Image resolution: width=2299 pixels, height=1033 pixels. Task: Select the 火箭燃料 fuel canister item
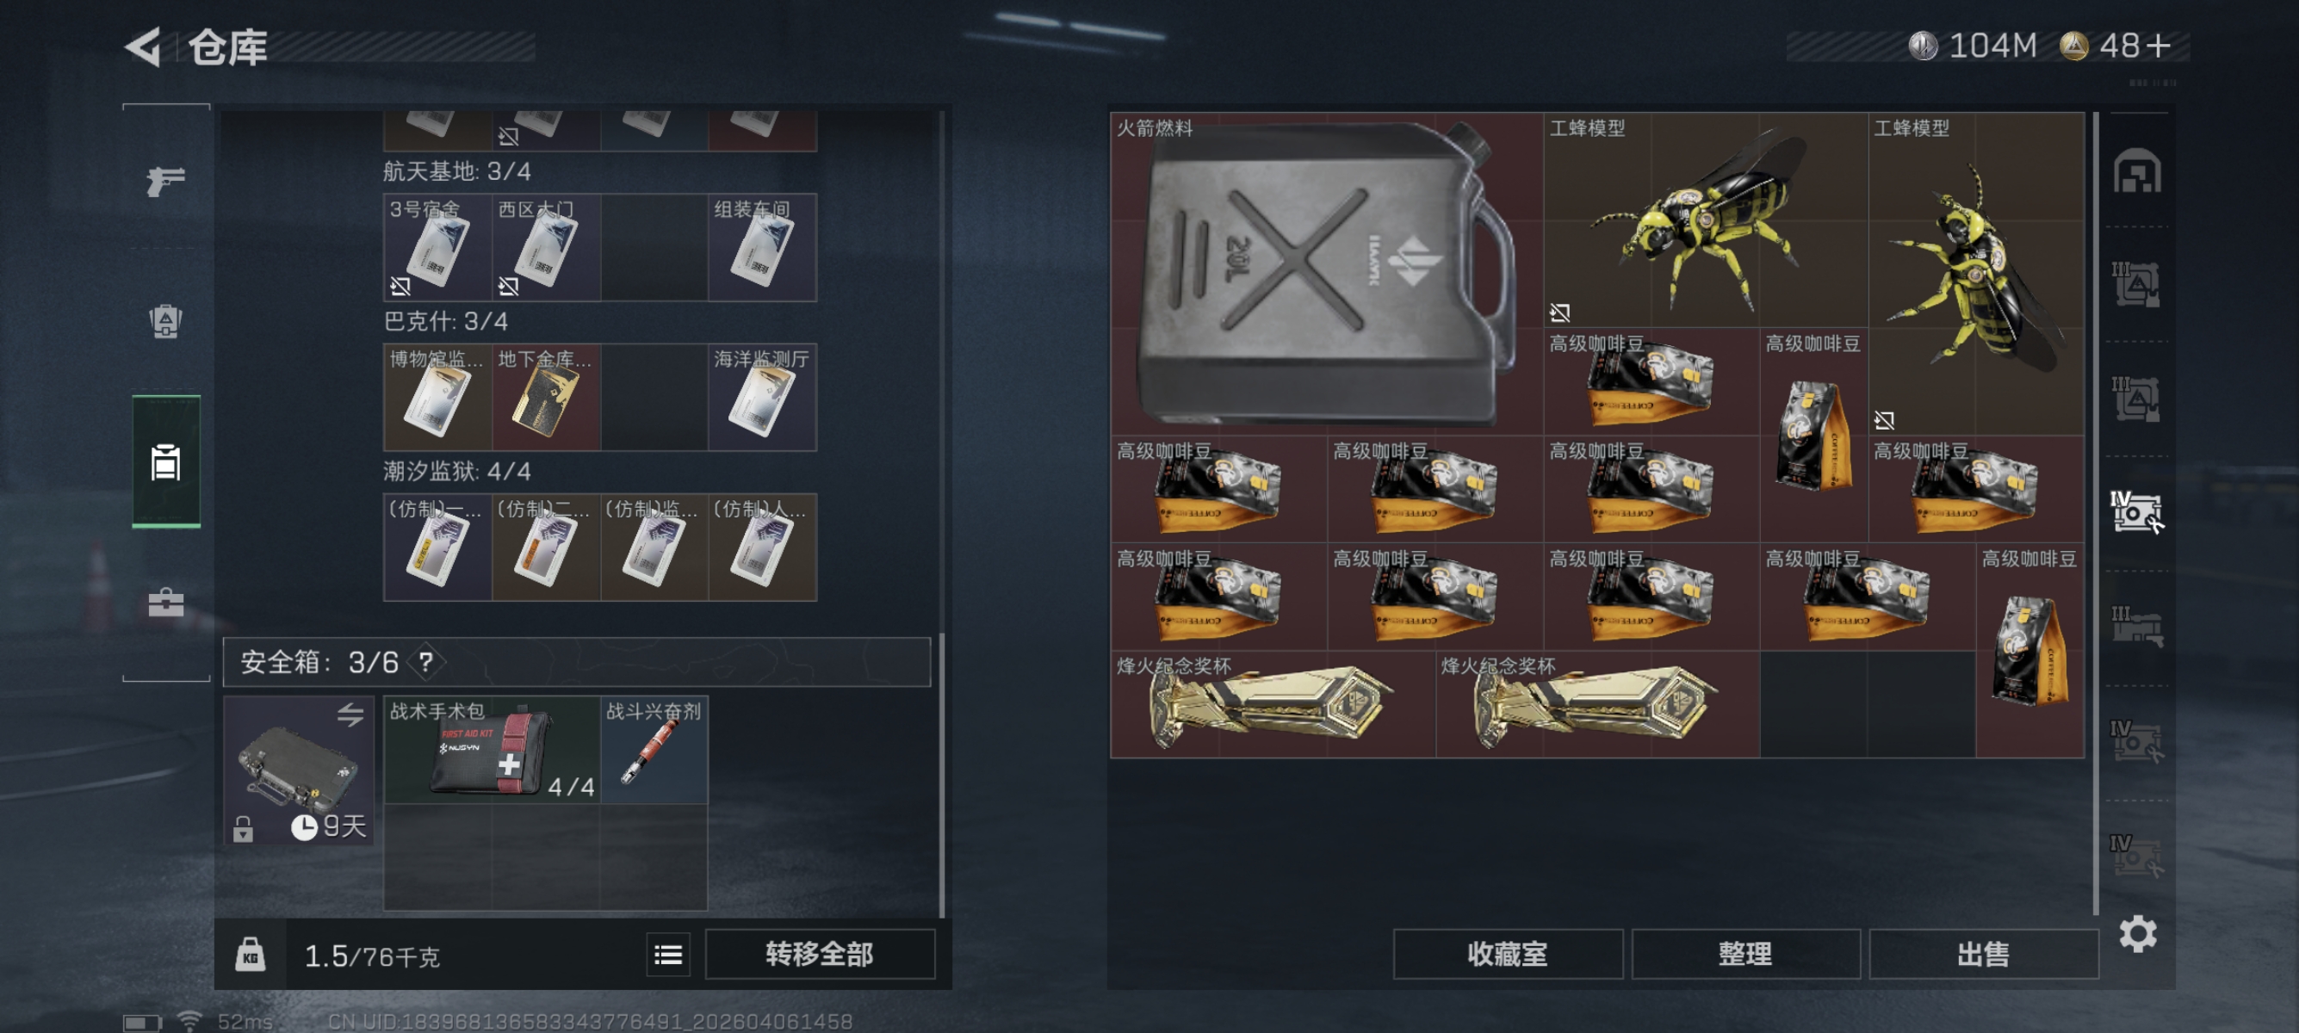(1326, 273)
